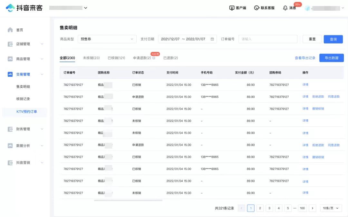Open the 商品类型 dropdown showing 预售券
The width and height of the screenshot is (348, 217).
pyautogui.click(x=107, y=39)
